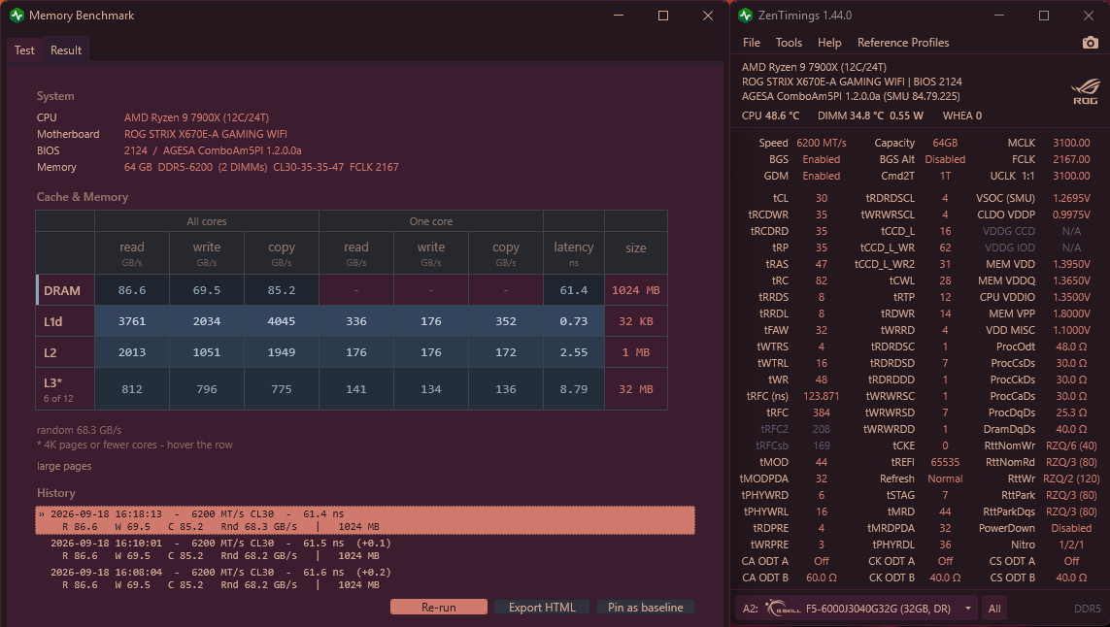Click the RttNomWr value RZQ/6 (40)

click(1071, 445)
